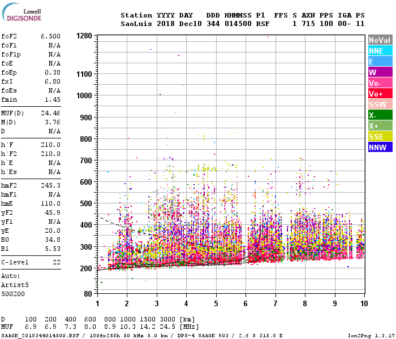Click the 014500 time value
This screenshot has width=396, height=339.
click(x=238, y=24)
